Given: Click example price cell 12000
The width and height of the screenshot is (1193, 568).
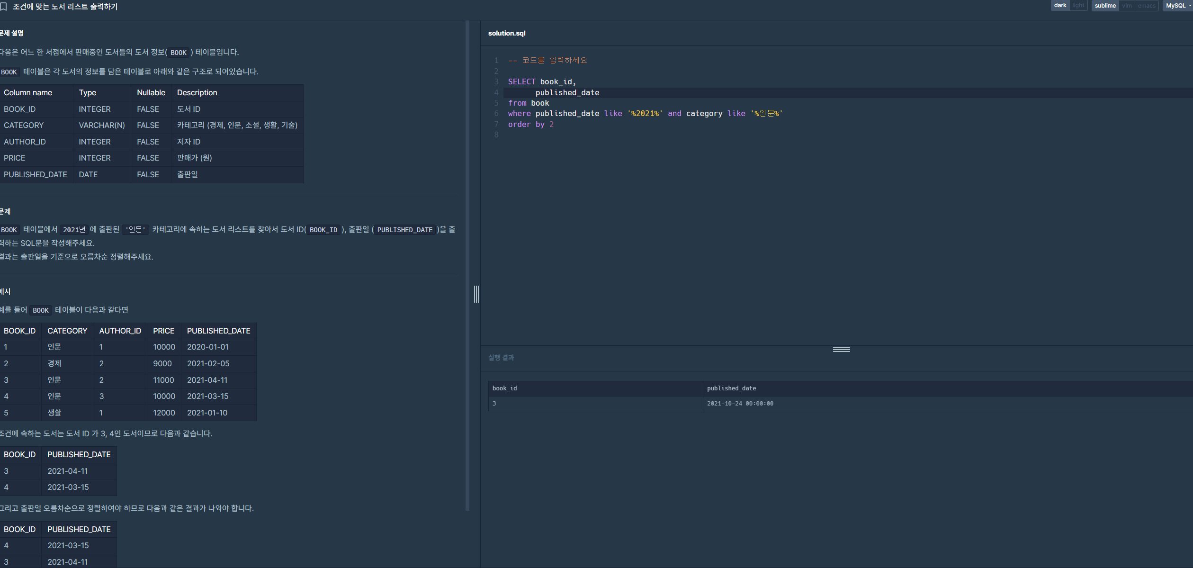Looking at the screenshot, I should (164, 413).
